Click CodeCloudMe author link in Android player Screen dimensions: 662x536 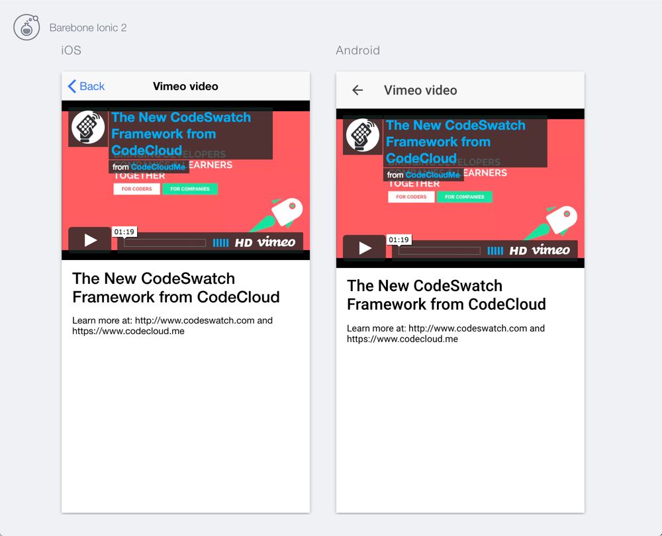click(x=433, y=175)
